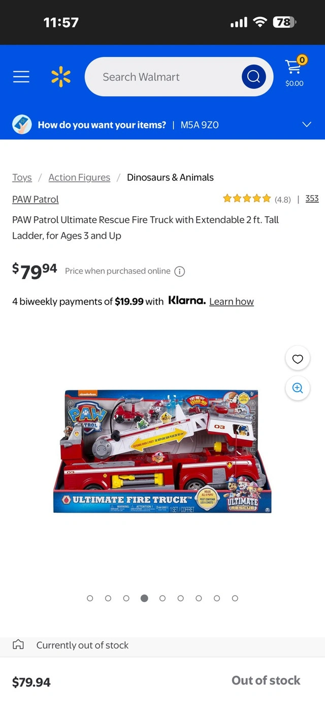Tap the Out of stock button

[x=266, y=681]
